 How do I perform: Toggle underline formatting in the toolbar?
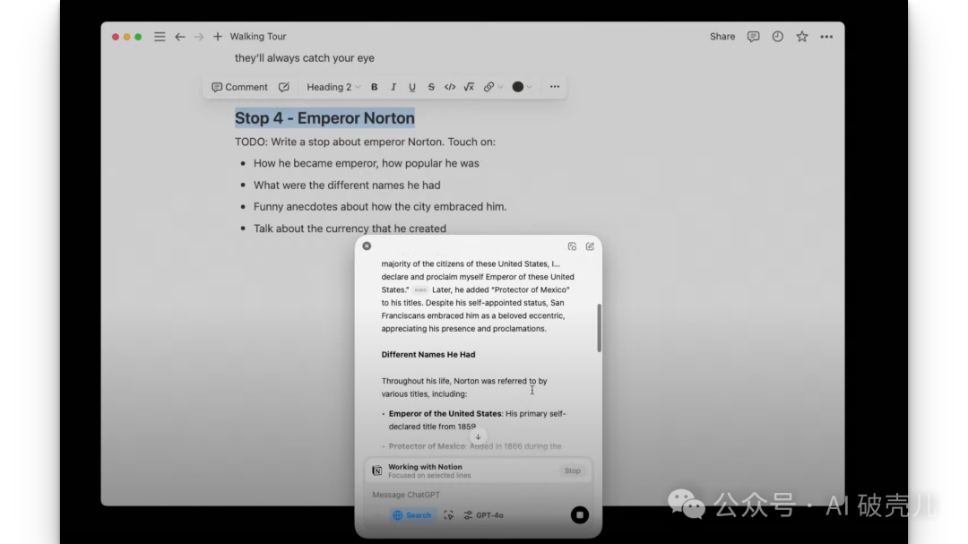(412, 87)
